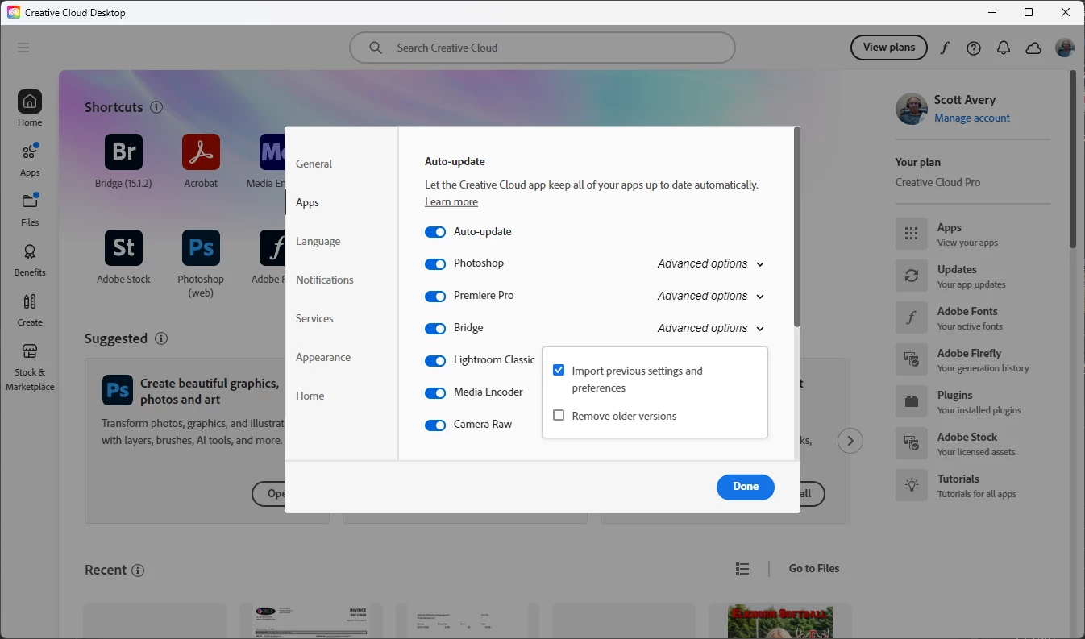This screenshot has width=1085, height=639.
Task: Launch the Bridge shortcut icon
Action: pos(124,153)
